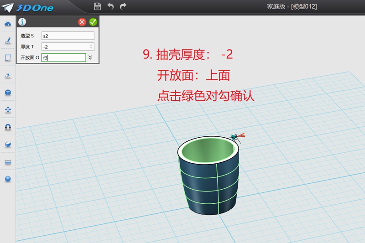Image resolution: width=365 pixels, height=243 pixels.
Task: Click the green inner face of cup
Action: [x=207, y=150]
